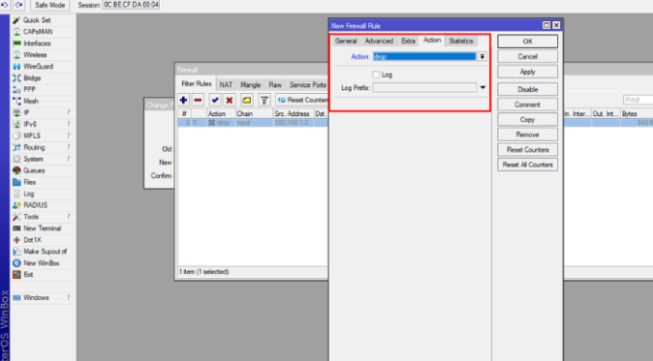This screenshot has height=361, width=653.
Task: Expand the IP submenu
Action: click(69, 112)
